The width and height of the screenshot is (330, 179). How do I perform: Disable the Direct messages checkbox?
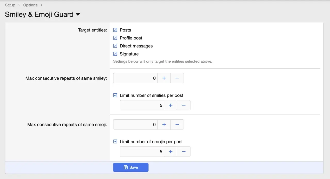coord(115,46)
